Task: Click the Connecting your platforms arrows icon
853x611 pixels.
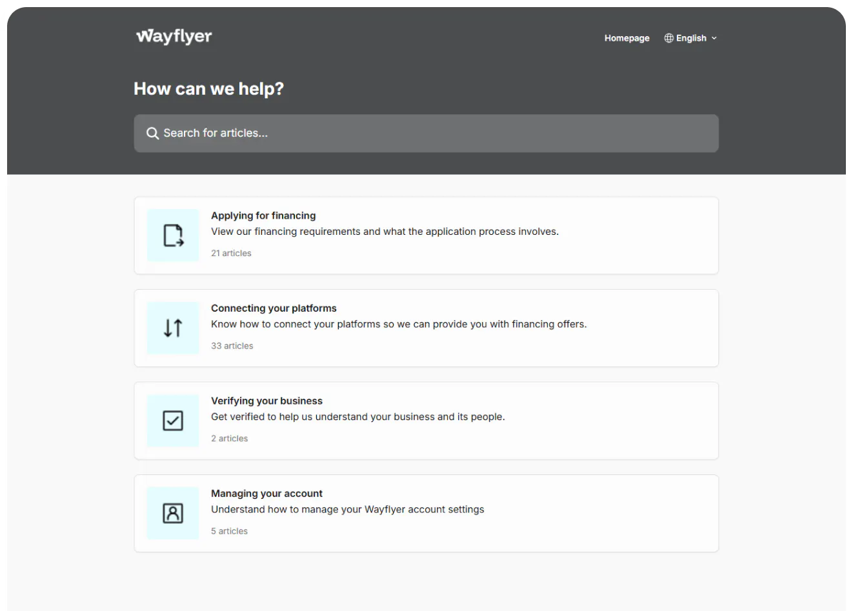Action: (x=173, y=328)
